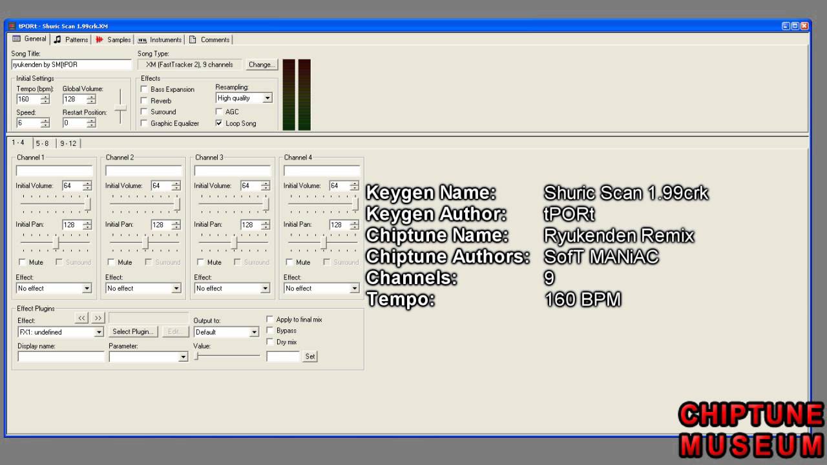This screenshot has width=827, height=465.
Task: Click the Speed spinner arrows
Action: click(x=45, y=123)
